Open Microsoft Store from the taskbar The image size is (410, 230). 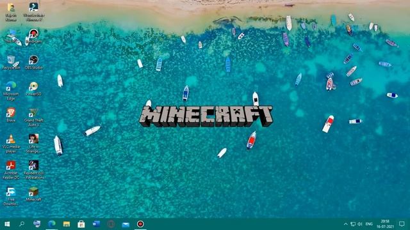point(81,224)
